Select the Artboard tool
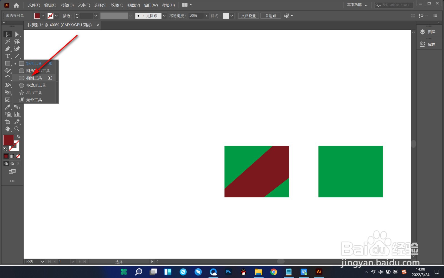 (8, 121)
